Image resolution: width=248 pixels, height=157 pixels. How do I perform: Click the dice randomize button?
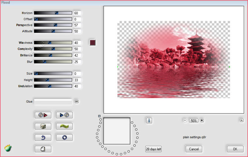click(43, 126)
